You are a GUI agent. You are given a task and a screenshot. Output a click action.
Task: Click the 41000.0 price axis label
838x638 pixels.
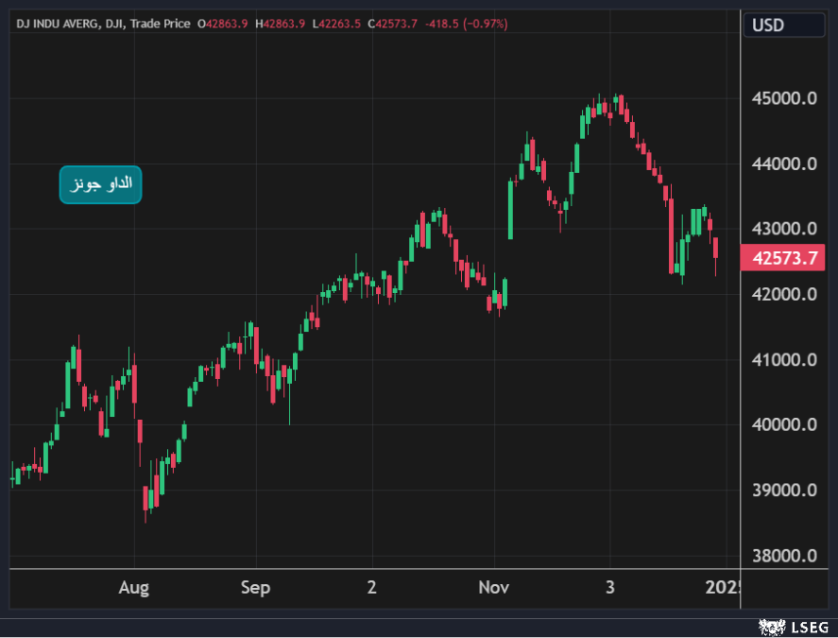pyautogui.click(x=784, y=359)
